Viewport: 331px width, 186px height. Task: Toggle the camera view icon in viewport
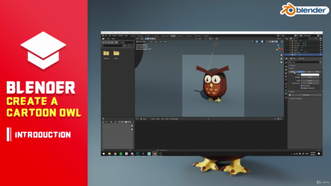pos(281,62)
